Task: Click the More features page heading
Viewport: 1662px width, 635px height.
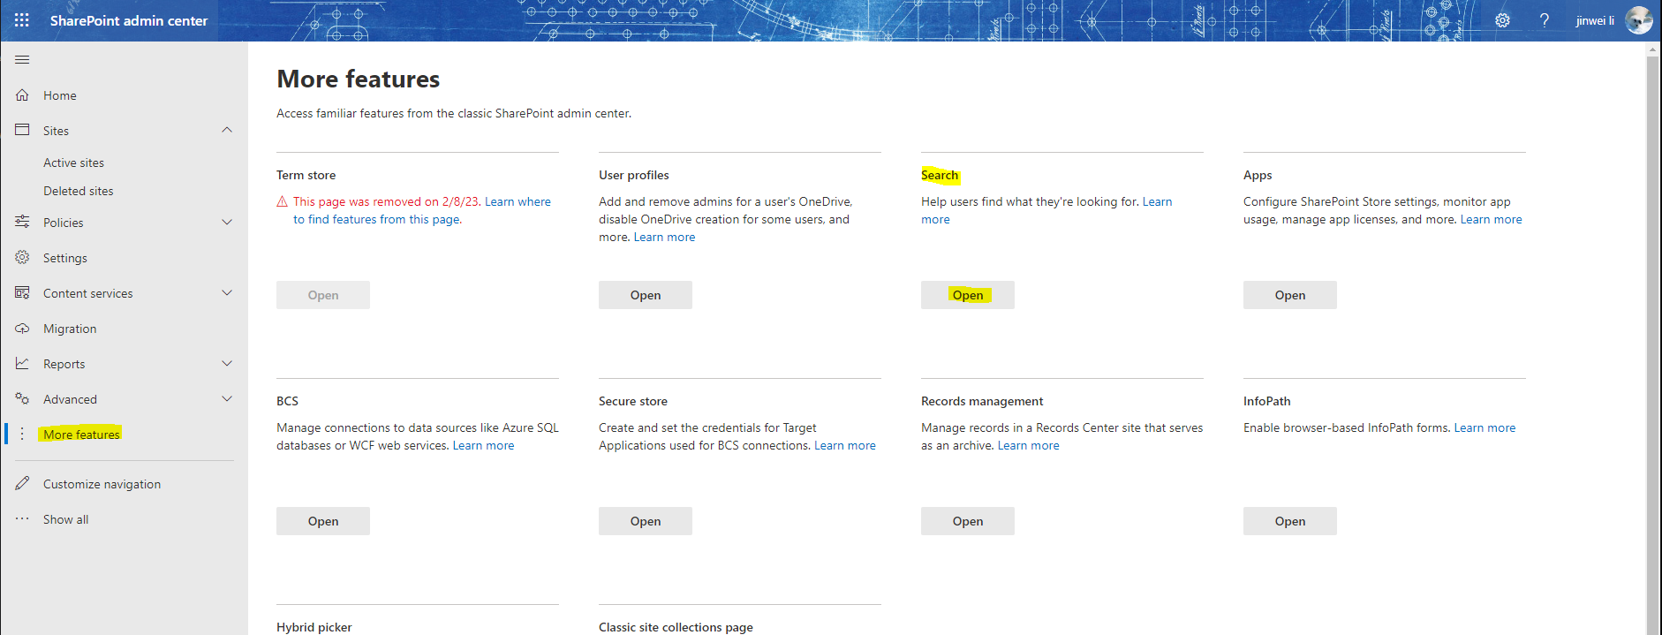Action: (358, 79)
